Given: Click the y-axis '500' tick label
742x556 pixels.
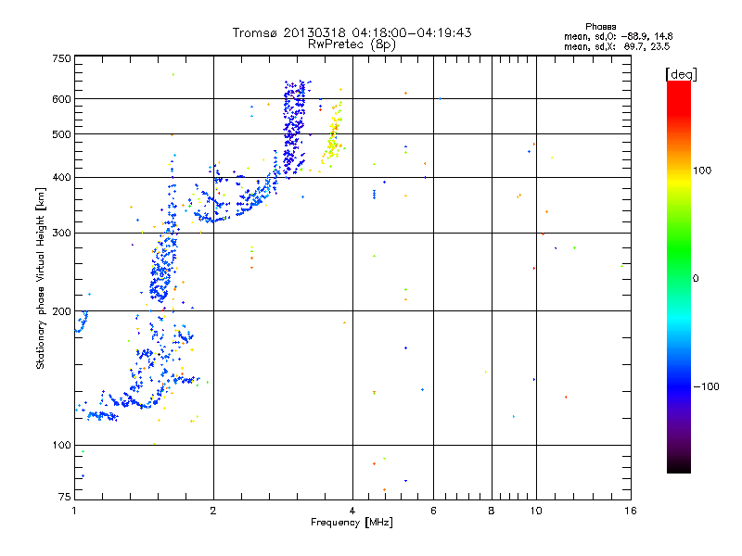Looking at the screenshot, I should coord(61,134).
